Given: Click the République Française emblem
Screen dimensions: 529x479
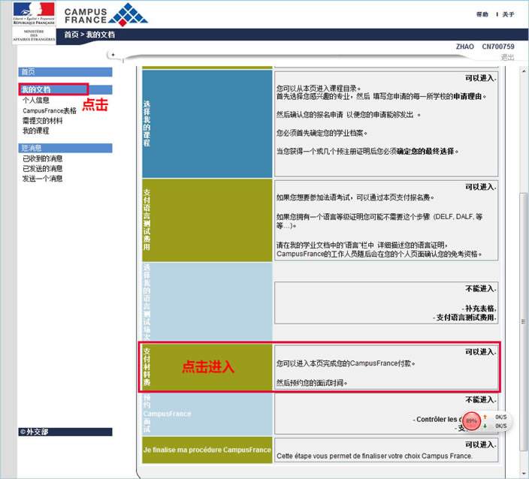Looking at the screenshot, I should [x=34, y=14].
